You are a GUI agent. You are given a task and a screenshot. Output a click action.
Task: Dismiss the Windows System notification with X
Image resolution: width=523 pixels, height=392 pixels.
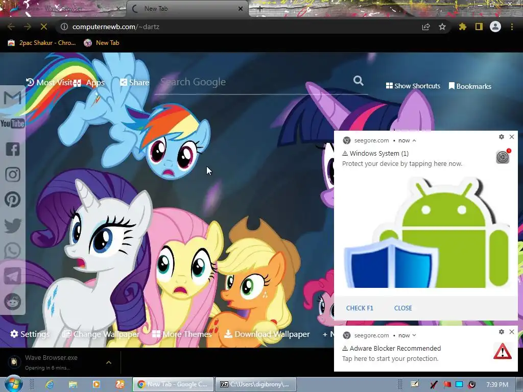tap(512, 137)
